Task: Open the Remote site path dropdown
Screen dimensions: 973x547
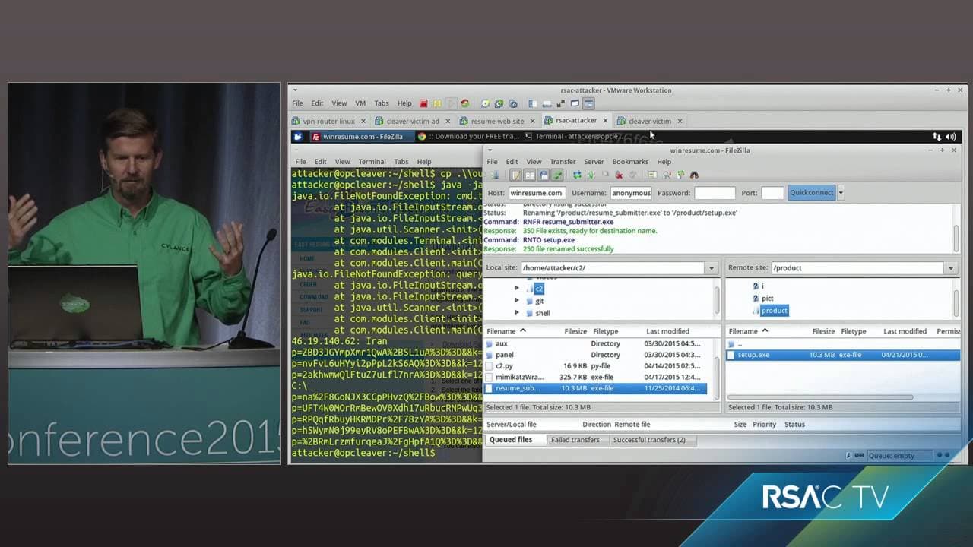Action: 950,268
